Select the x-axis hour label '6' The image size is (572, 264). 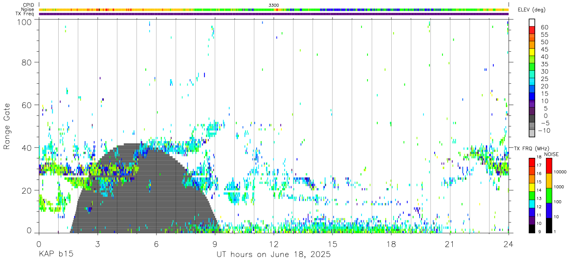(x=156, y=244)
